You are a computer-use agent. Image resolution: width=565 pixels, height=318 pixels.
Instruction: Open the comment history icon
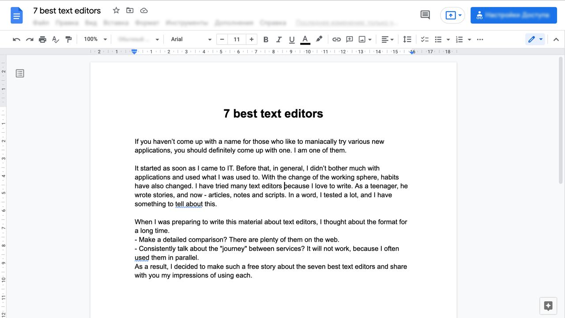coord(425,15)
